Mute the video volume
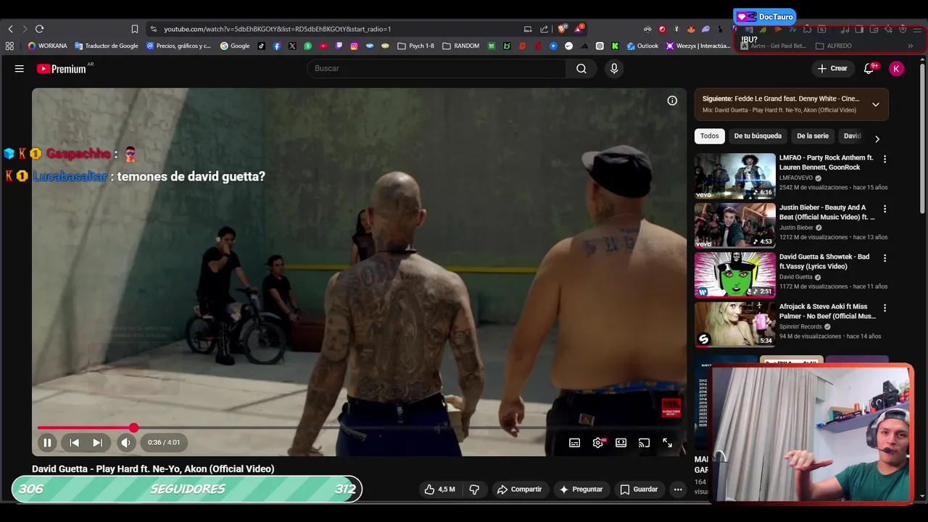The image size is (928, 522). (x=126, y=442)
